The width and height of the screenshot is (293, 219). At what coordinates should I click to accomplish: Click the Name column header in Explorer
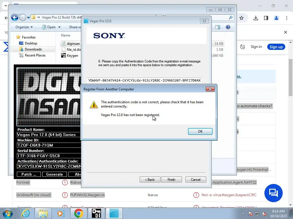coord(66,35)
